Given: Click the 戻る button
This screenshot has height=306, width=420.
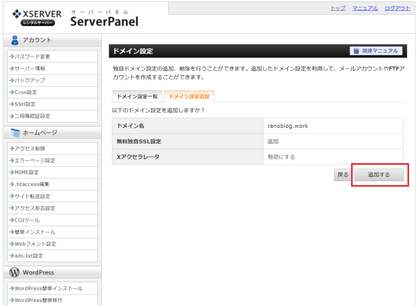Looking at the screenshot, I should [342, 175].
